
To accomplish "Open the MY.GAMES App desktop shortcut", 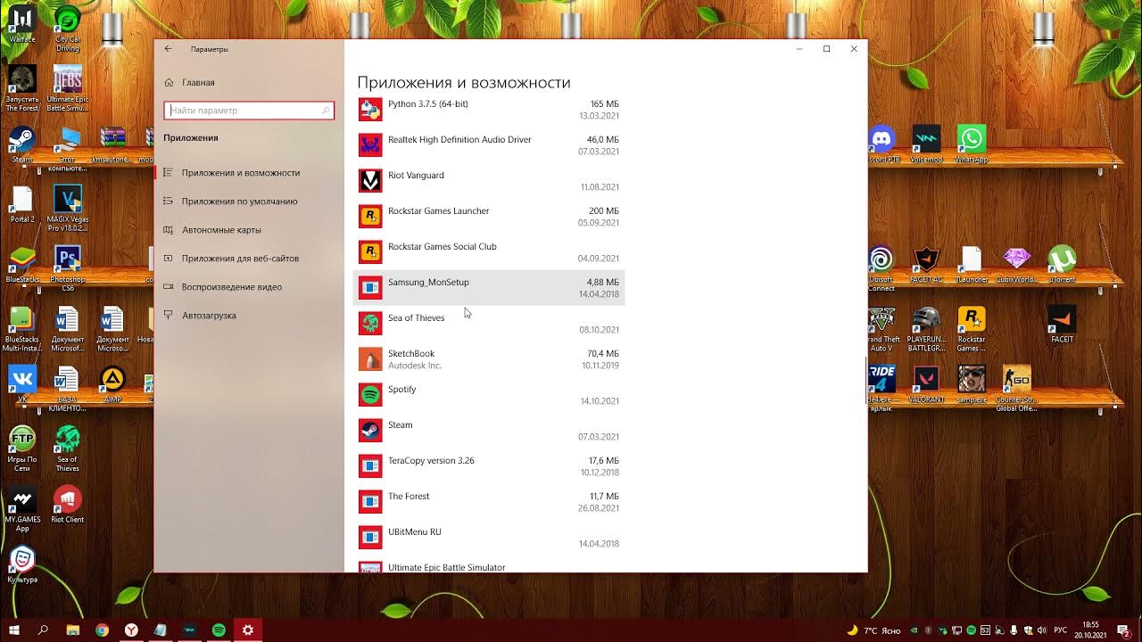I will [22, 508].
